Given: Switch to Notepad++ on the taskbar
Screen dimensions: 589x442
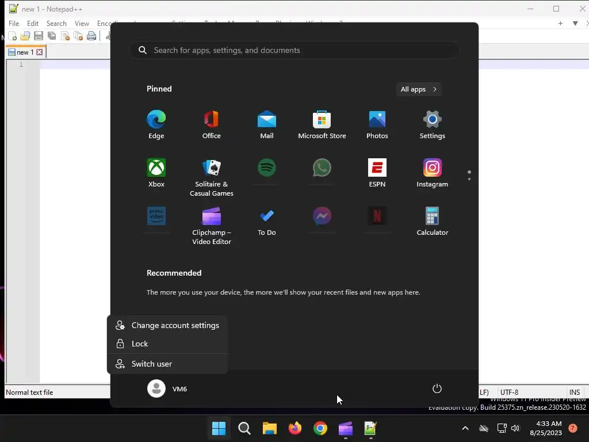Looking at the screenshot, I should click(x=371, y=428).
